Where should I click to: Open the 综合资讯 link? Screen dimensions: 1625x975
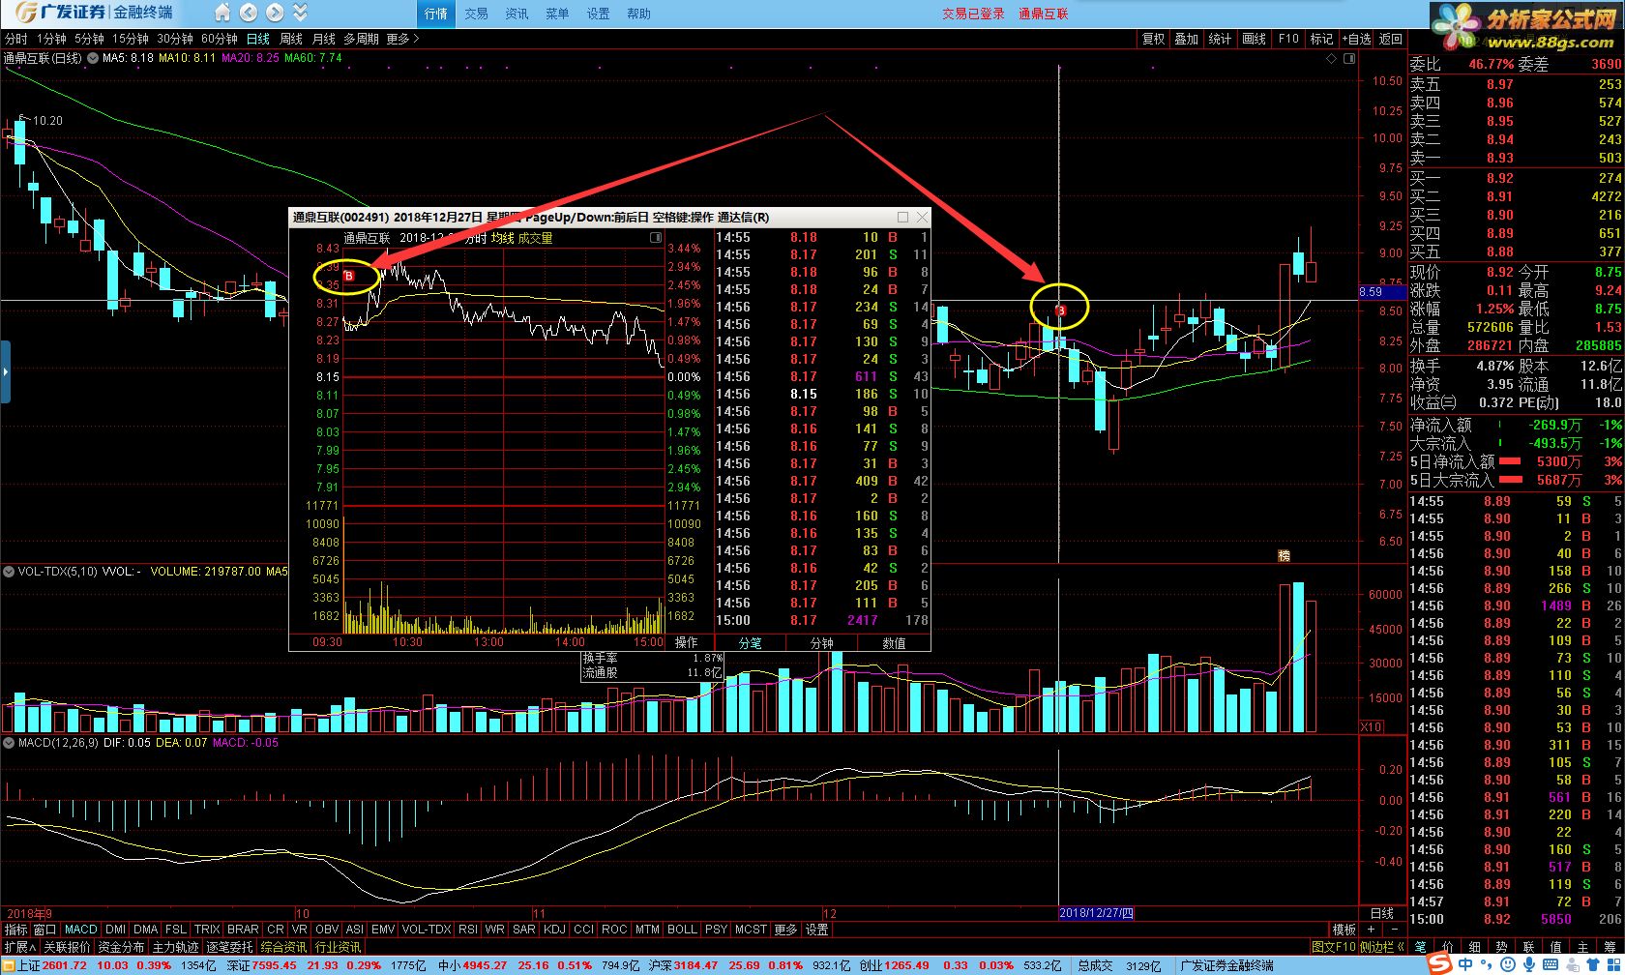pyautogui.click(x=283, y=947)
